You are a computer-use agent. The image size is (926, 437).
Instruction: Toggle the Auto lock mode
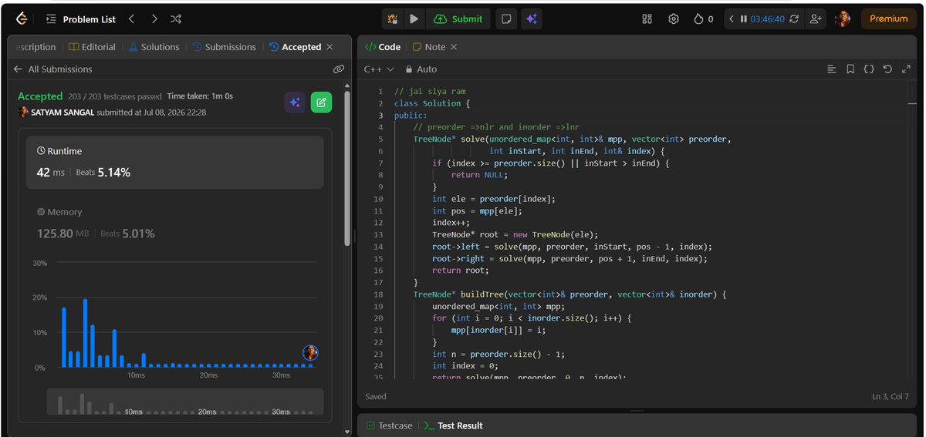421,69
